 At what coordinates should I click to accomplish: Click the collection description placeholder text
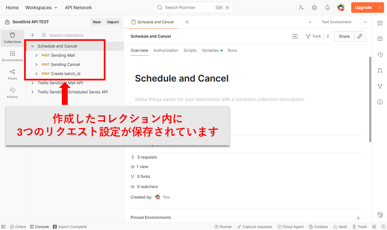pyautogui.click(x=220, y=100)
